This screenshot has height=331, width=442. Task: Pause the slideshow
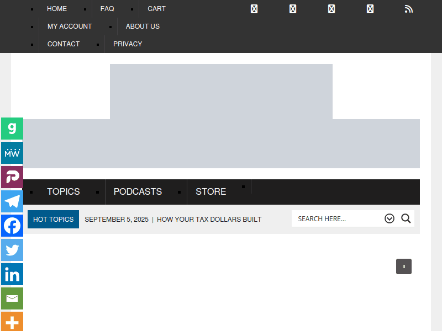point(404,266)
